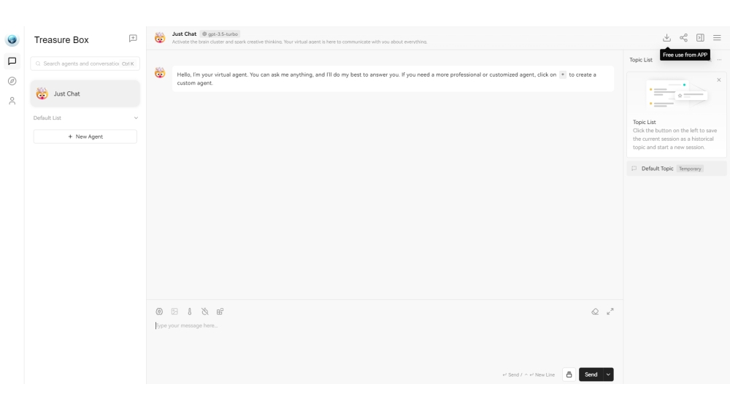Open the hamburger menu in top right
Viewport: 730px width, 411px height.
point(717,38)
